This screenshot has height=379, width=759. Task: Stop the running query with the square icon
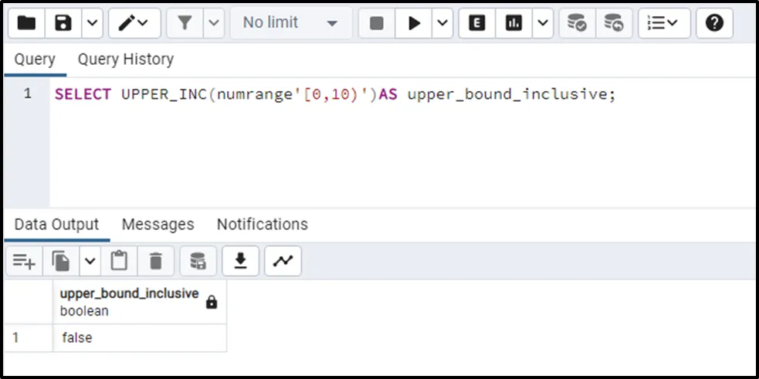(377, 23)
